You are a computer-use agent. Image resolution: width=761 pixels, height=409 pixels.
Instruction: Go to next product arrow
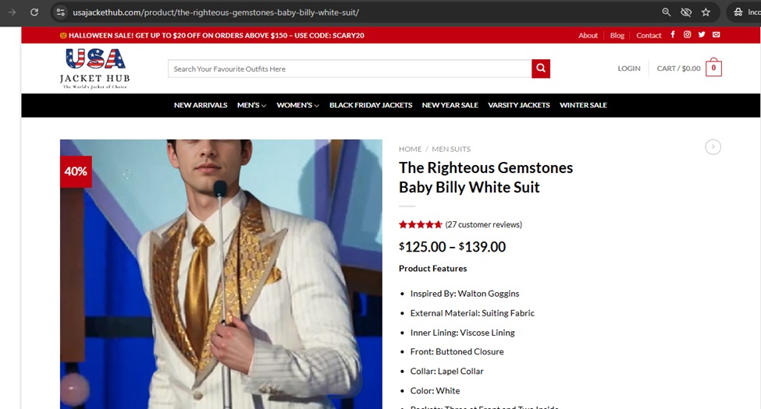(x=713, y=146)
